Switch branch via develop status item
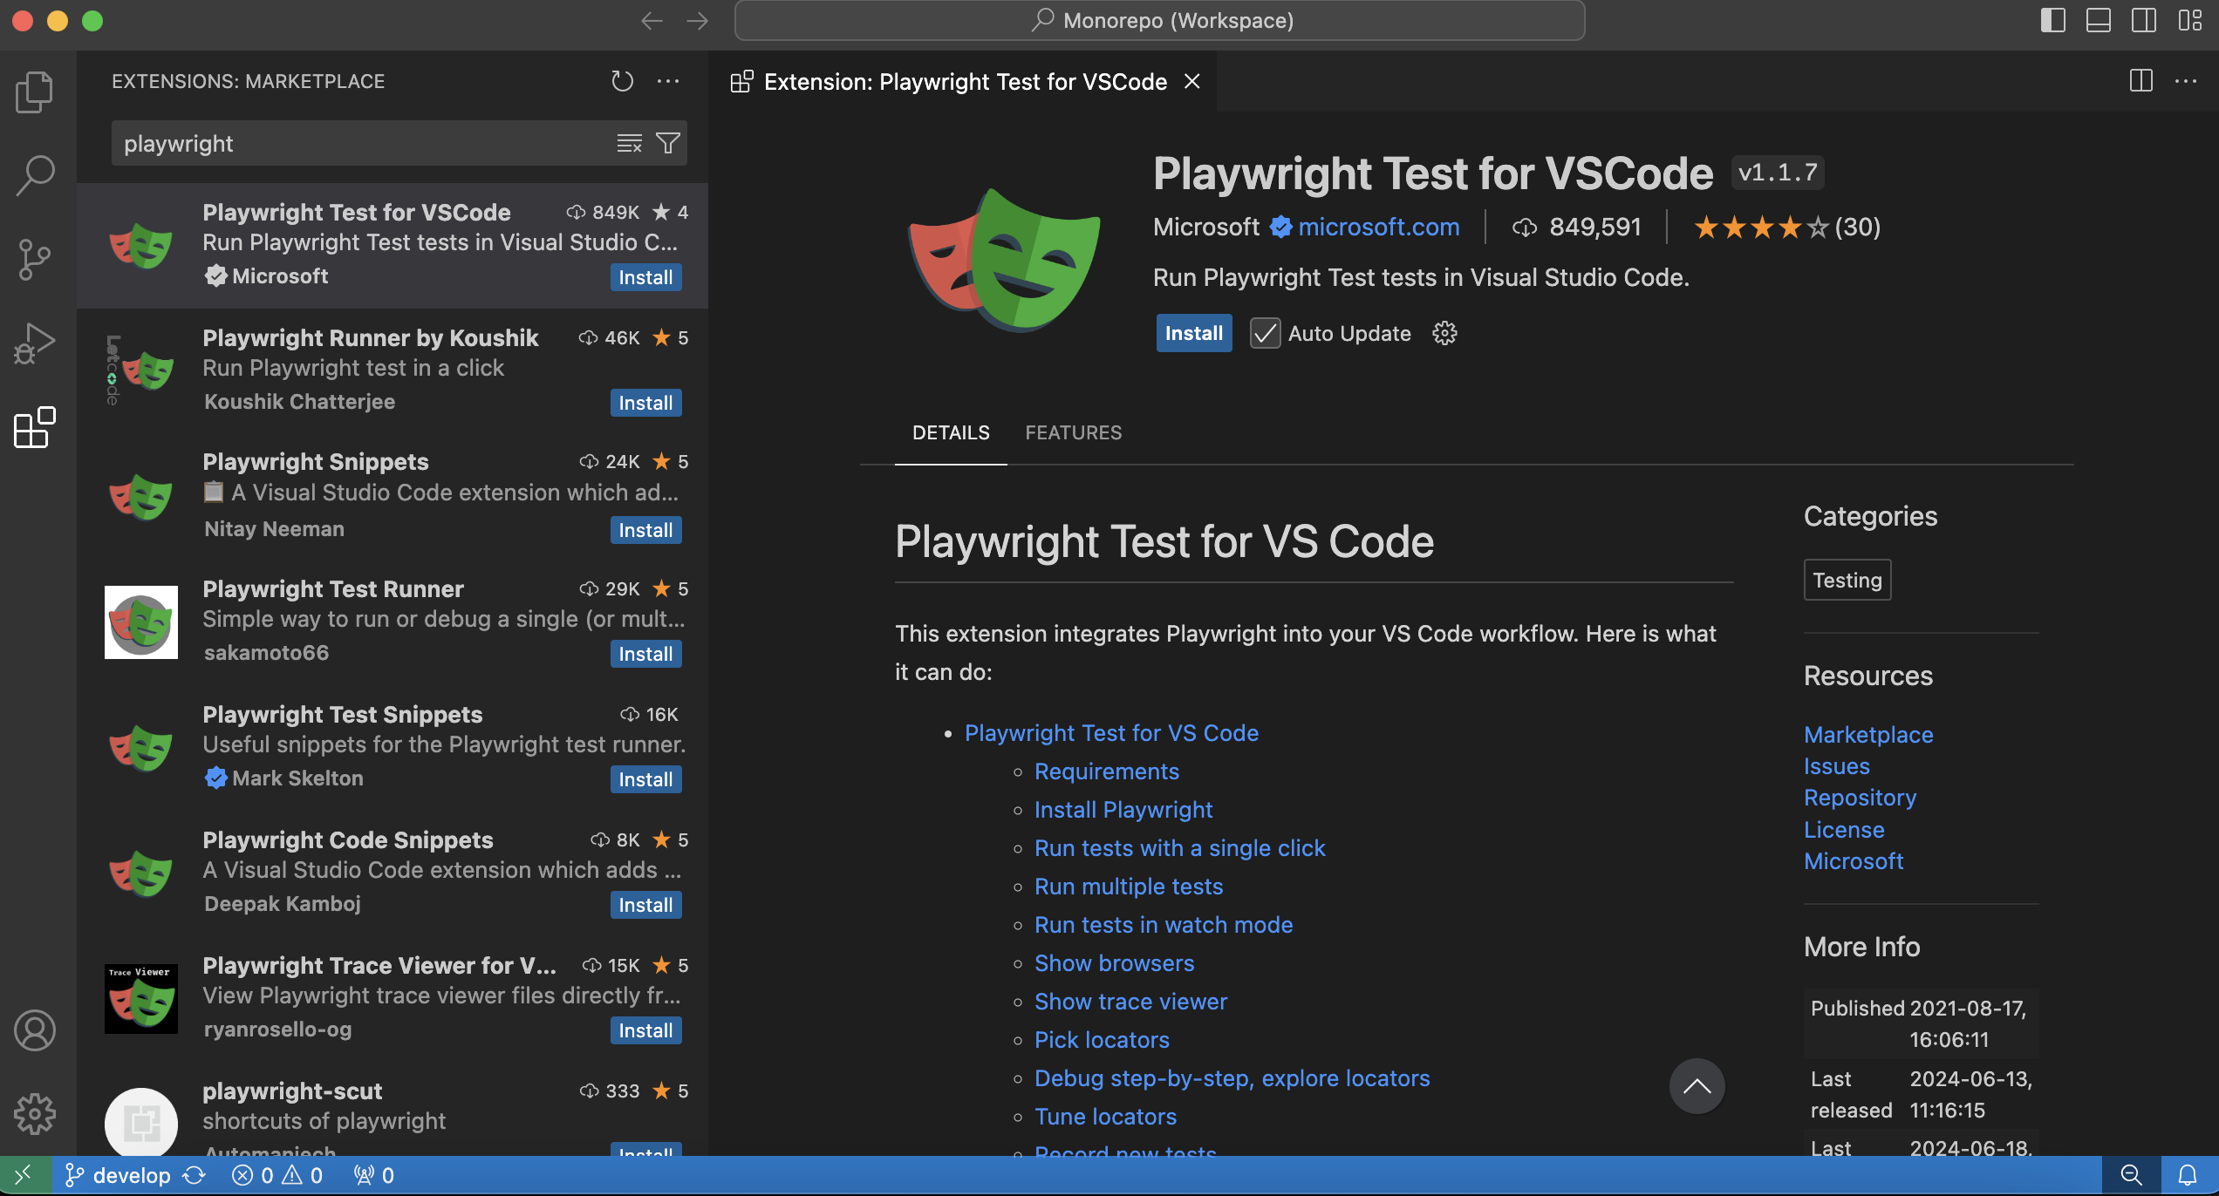 click(117, 1175)
